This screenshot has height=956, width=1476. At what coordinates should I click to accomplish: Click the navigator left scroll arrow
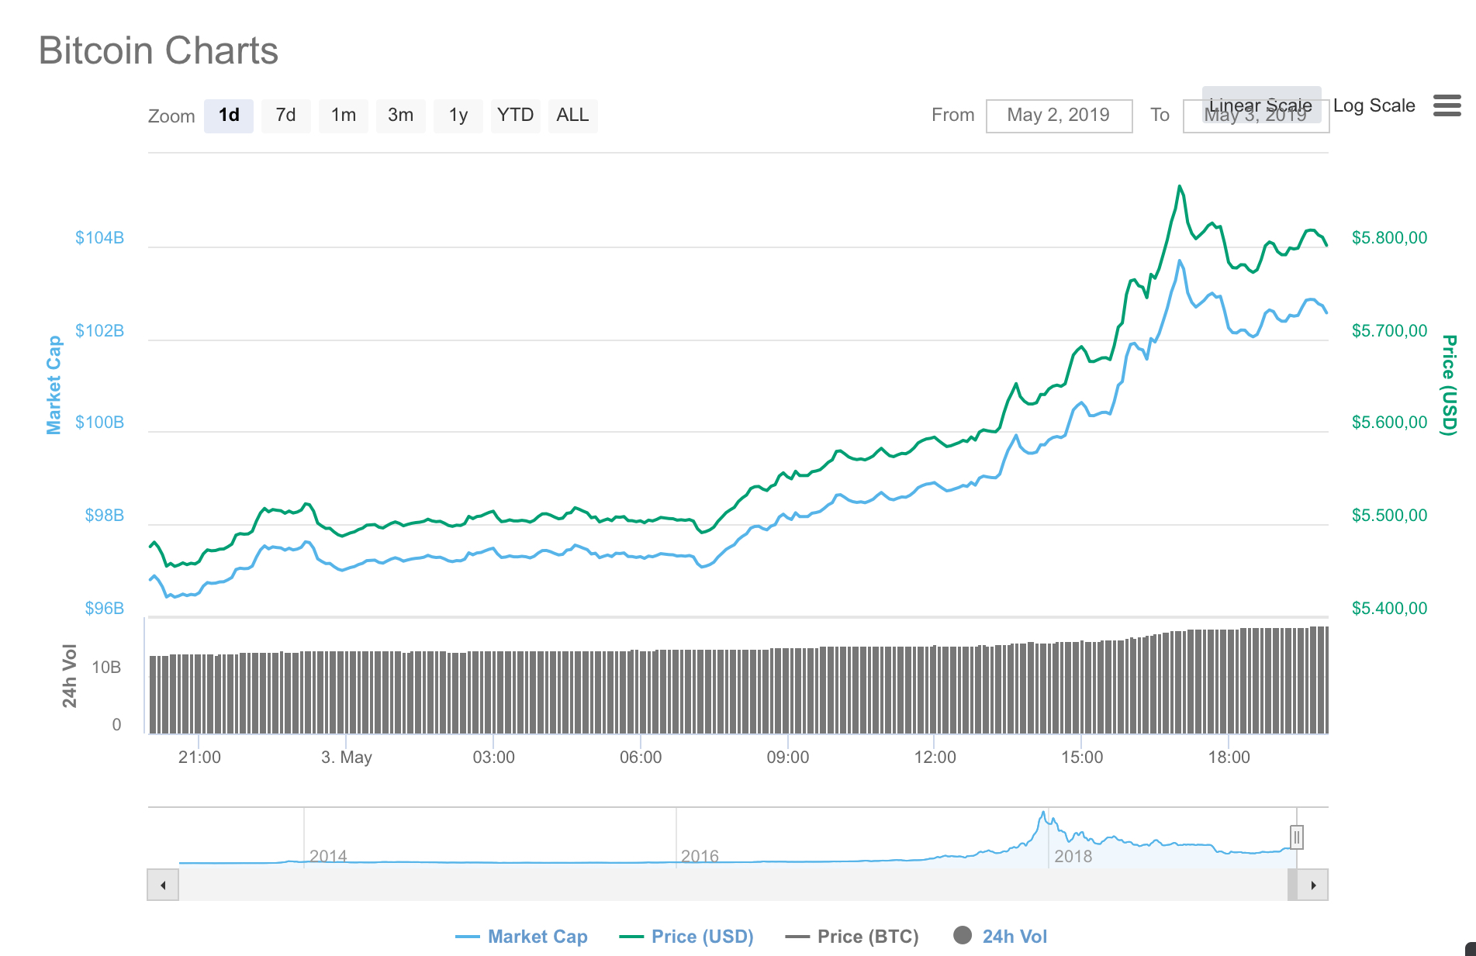163,885
